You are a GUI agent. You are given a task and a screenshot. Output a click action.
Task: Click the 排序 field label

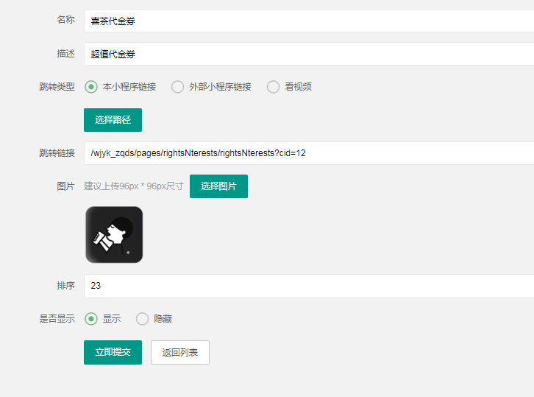point(65,286)
